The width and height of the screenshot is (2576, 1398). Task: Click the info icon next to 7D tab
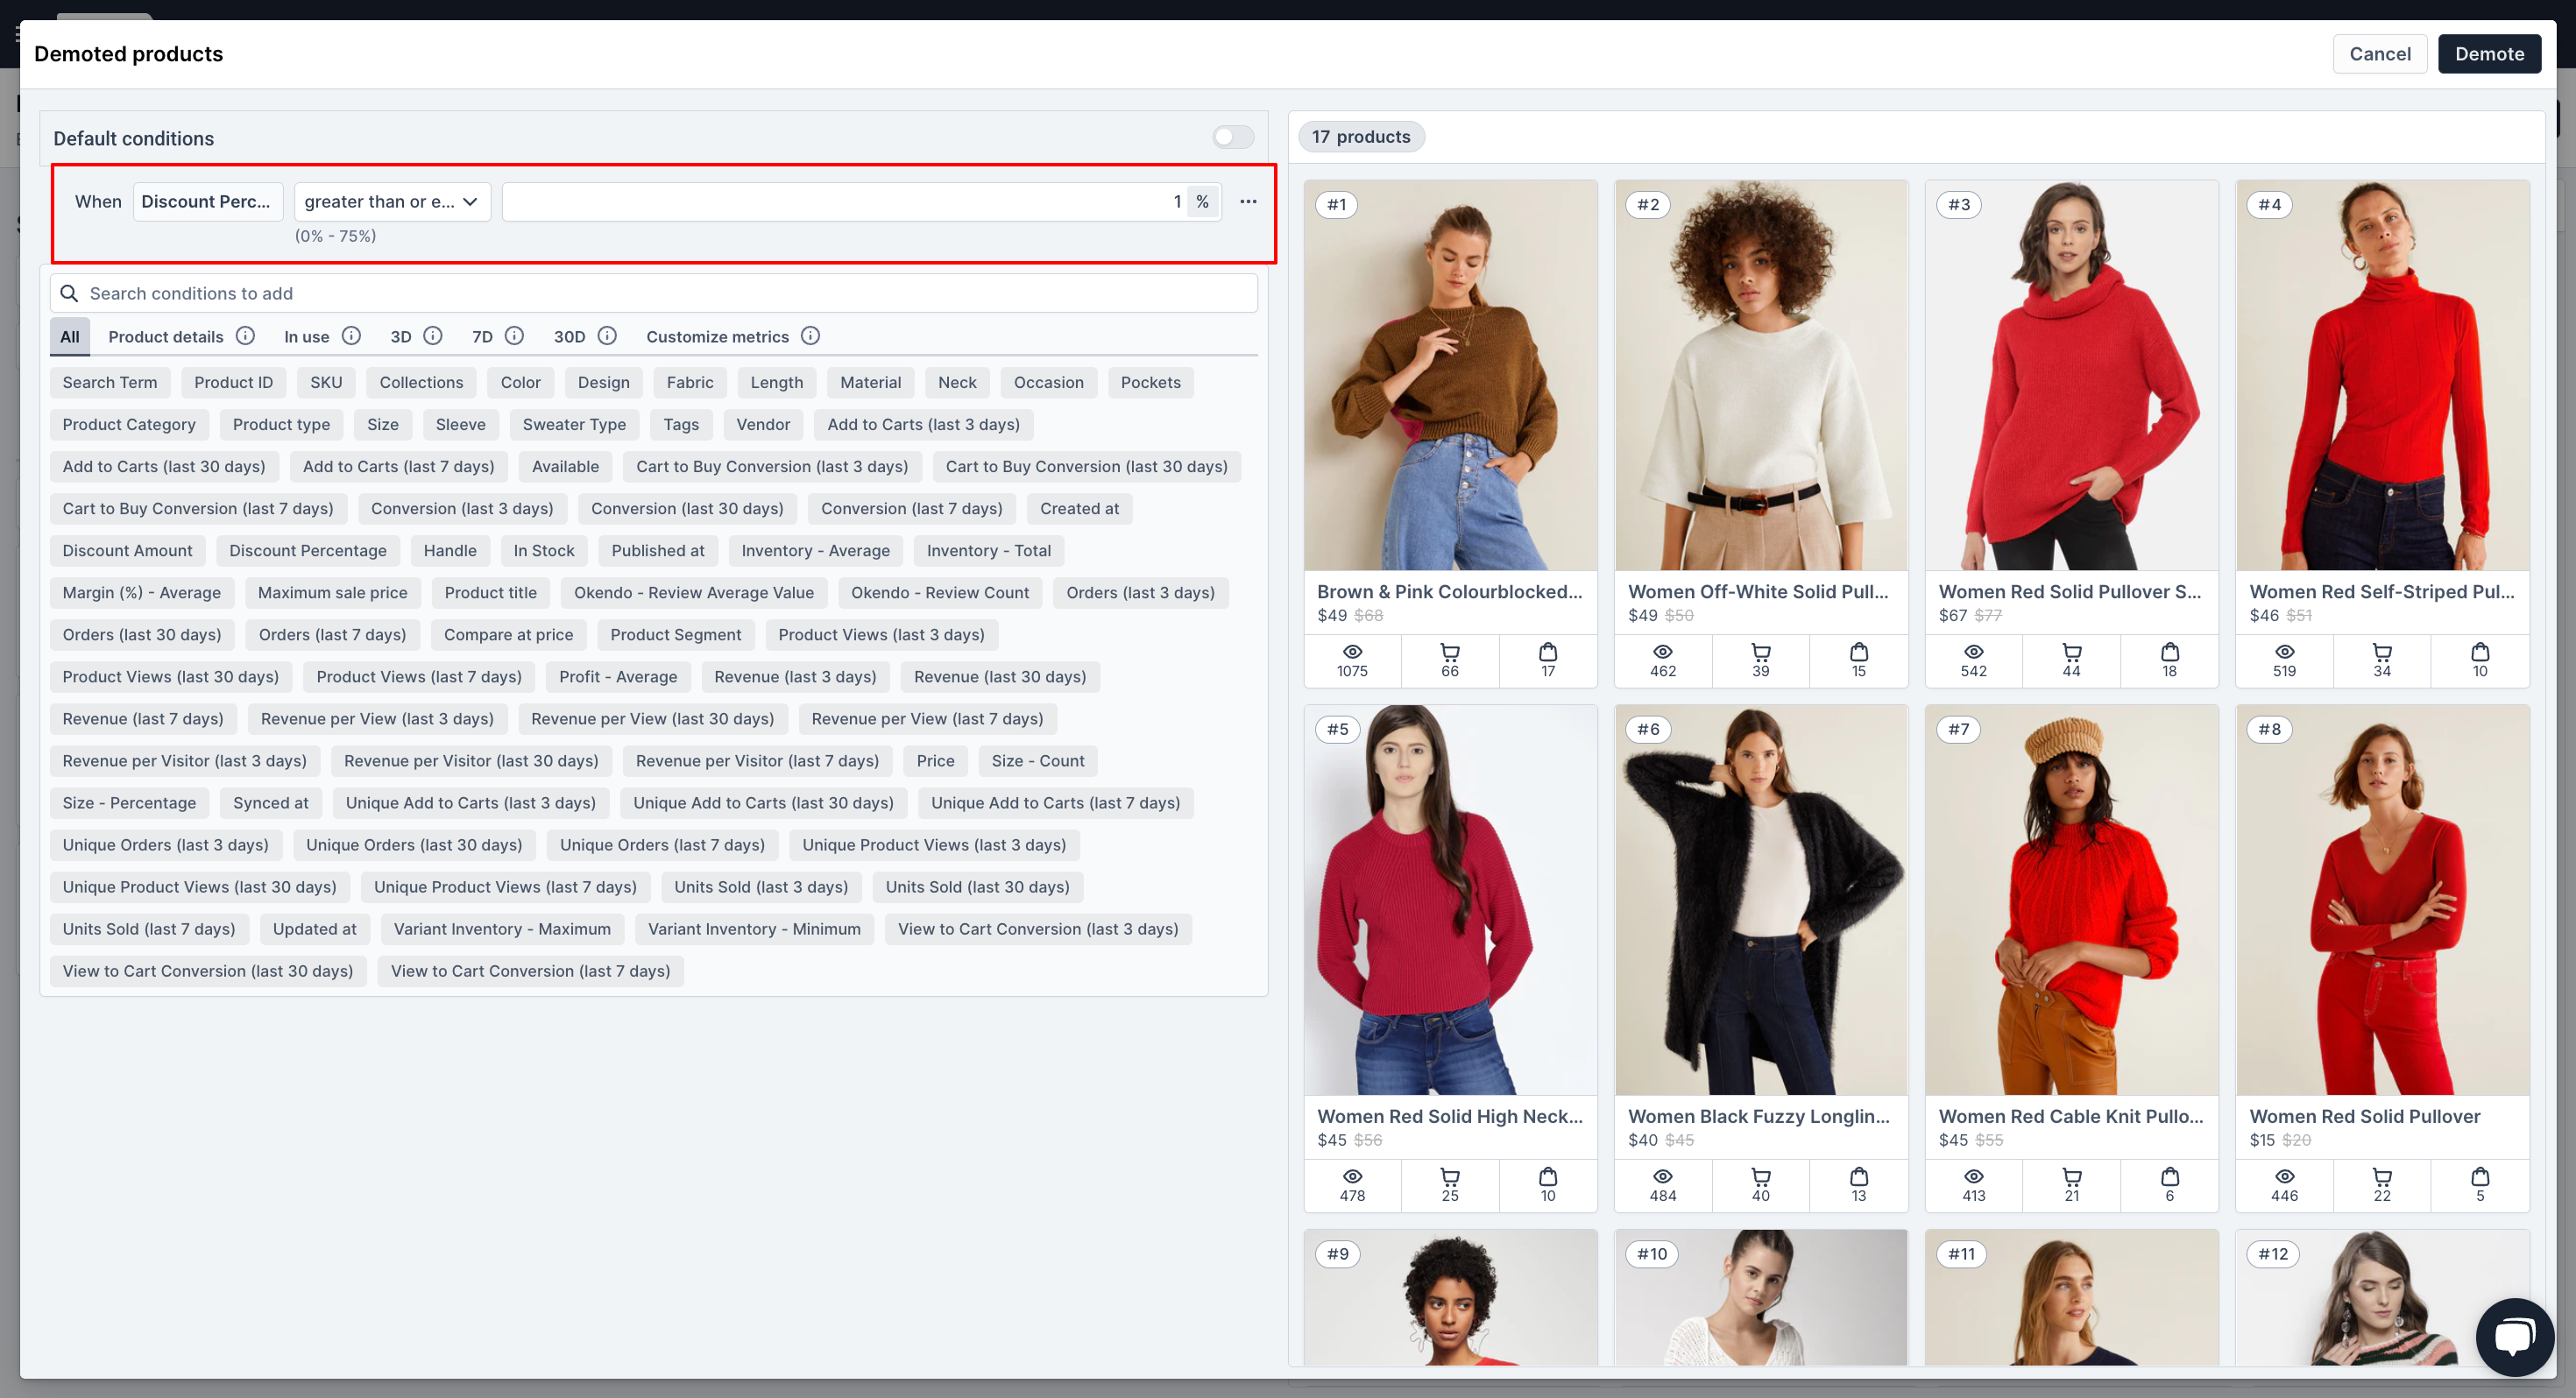click(x=514, y=336)
